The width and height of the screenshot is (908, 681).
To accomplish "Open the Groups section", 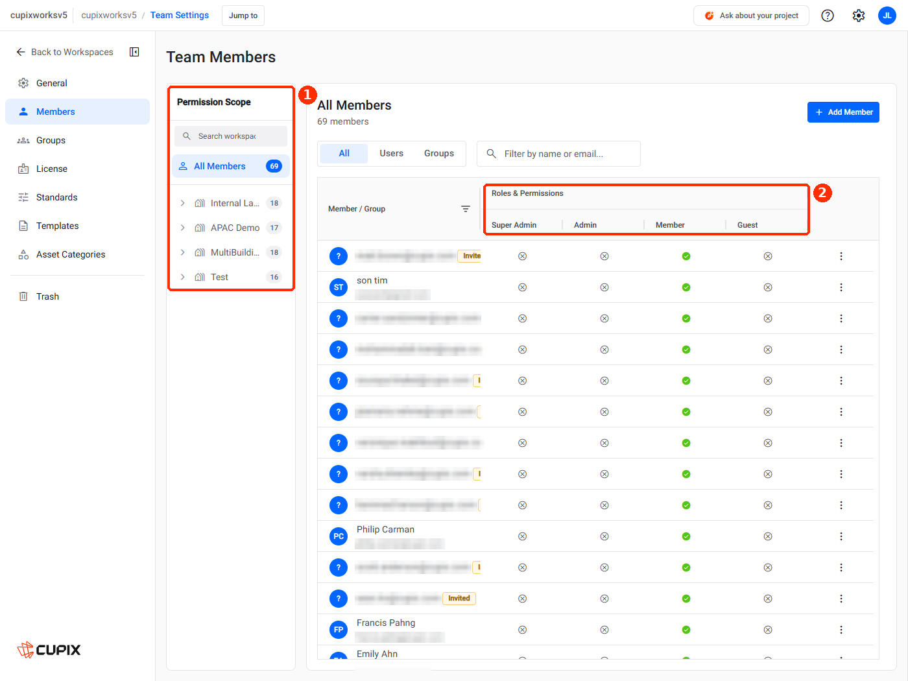I will (77, 140).
